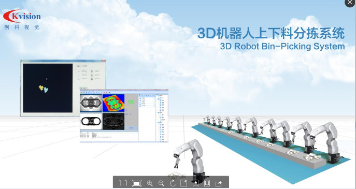
Task: Click the grayscale part image thumbnail
Action: click(91, 103)
